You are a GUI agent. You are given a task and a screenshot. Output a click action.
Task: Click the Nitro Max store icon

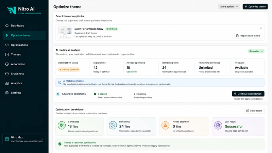[x=7, y=139]
